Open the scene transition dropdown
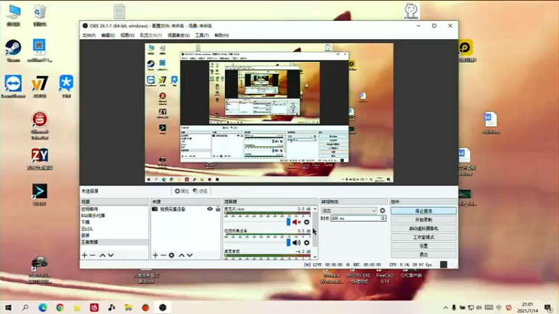This screenshot has height=314, width=559. [349, 211]
